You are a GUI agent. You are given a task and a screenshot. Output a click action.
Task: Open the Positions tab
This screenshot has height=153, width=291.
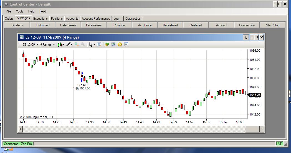57,19
